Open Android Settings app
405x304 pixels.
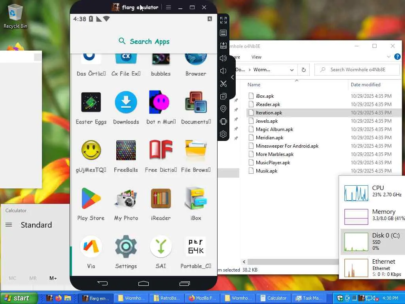[126, 246]
